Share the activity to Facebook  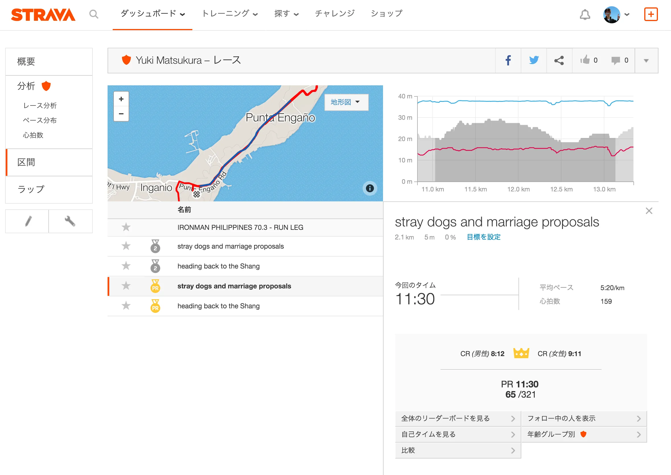[x=508, y=61]
